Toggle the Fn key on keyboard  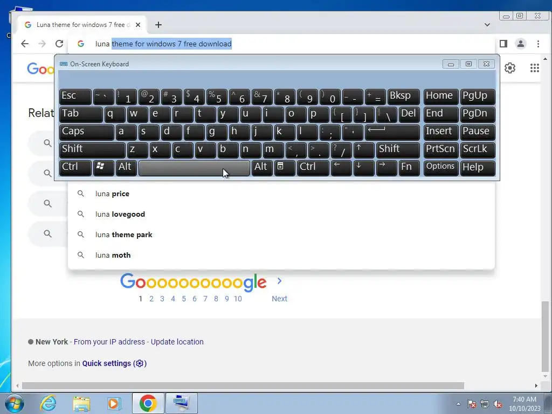pos(410,168)
